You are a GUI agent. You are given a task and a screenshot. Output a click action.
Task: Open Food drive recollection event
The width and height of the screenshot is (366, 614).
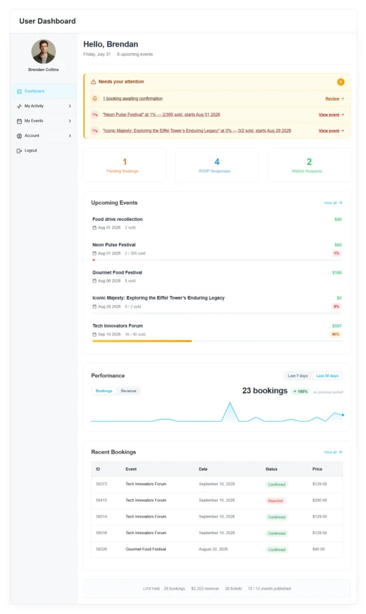pyautogui.click(x=117, y=219)
